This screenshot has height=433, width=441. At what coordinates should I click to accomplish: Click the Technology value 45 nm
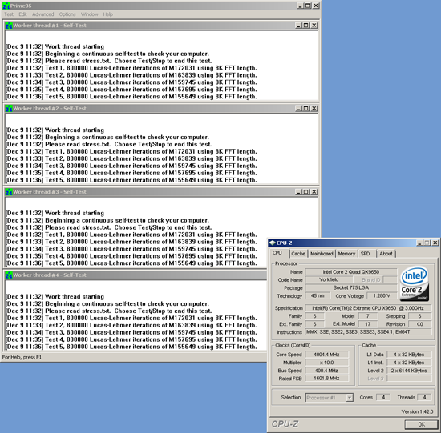tap(318, 295)
